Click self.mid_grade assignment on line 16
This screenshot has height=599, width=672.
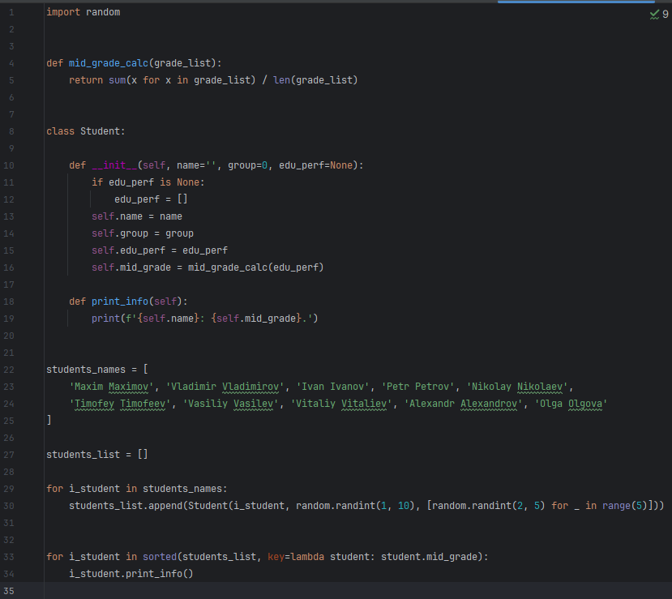coord(208,267)
